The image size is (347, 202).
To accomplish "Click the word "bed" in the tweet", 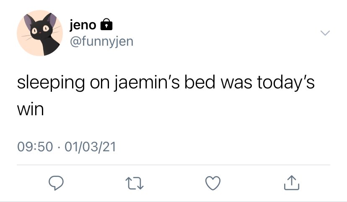I will point(199,82).
